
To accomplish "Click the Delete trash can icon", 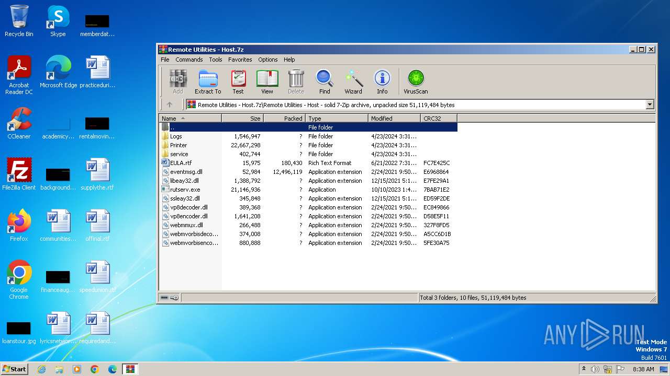I will 296,82.
